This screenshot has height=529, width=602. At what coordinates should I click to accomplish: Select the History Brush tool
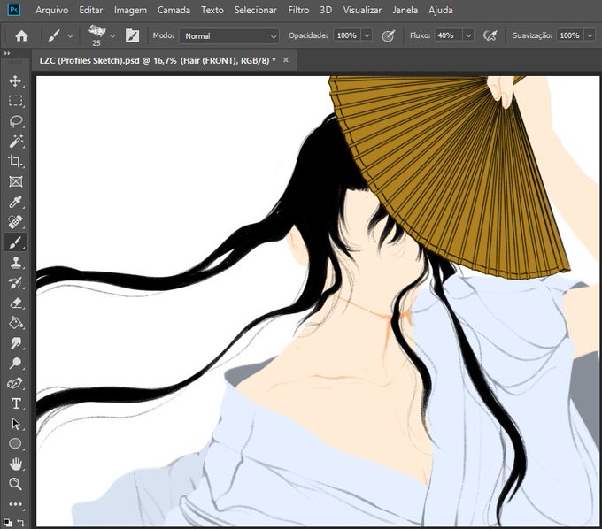[x=15, y=283]
